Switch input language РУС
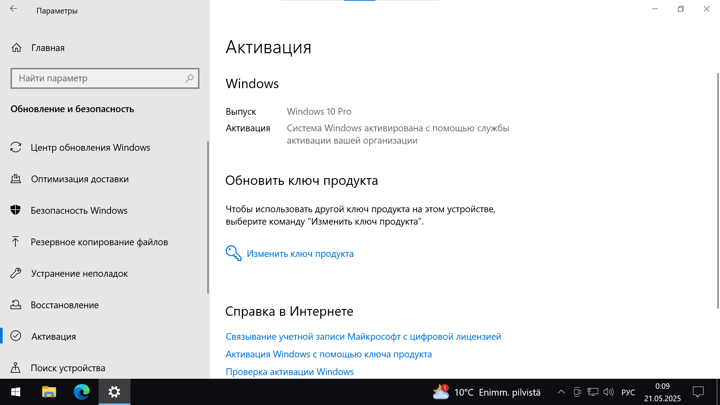 point(628,392)
